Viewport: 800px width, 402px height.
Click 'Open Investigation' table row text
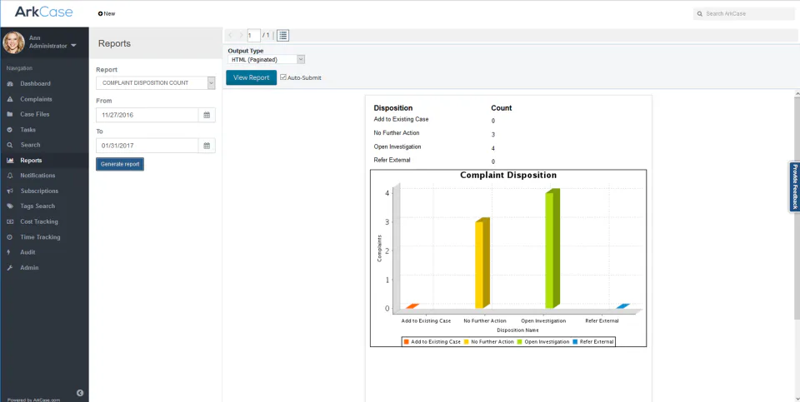coord(397,146)
